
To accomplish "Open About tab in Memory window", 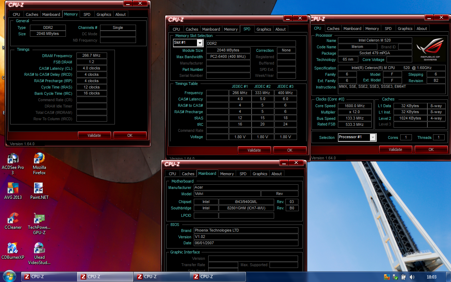I will coord(121,14).
